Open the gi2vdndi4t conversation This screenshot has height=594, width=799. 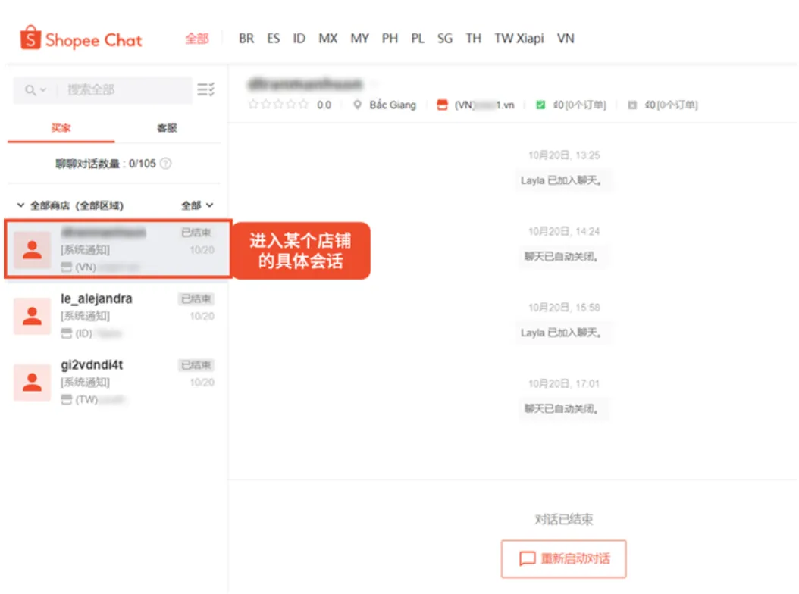pos(114,382)
